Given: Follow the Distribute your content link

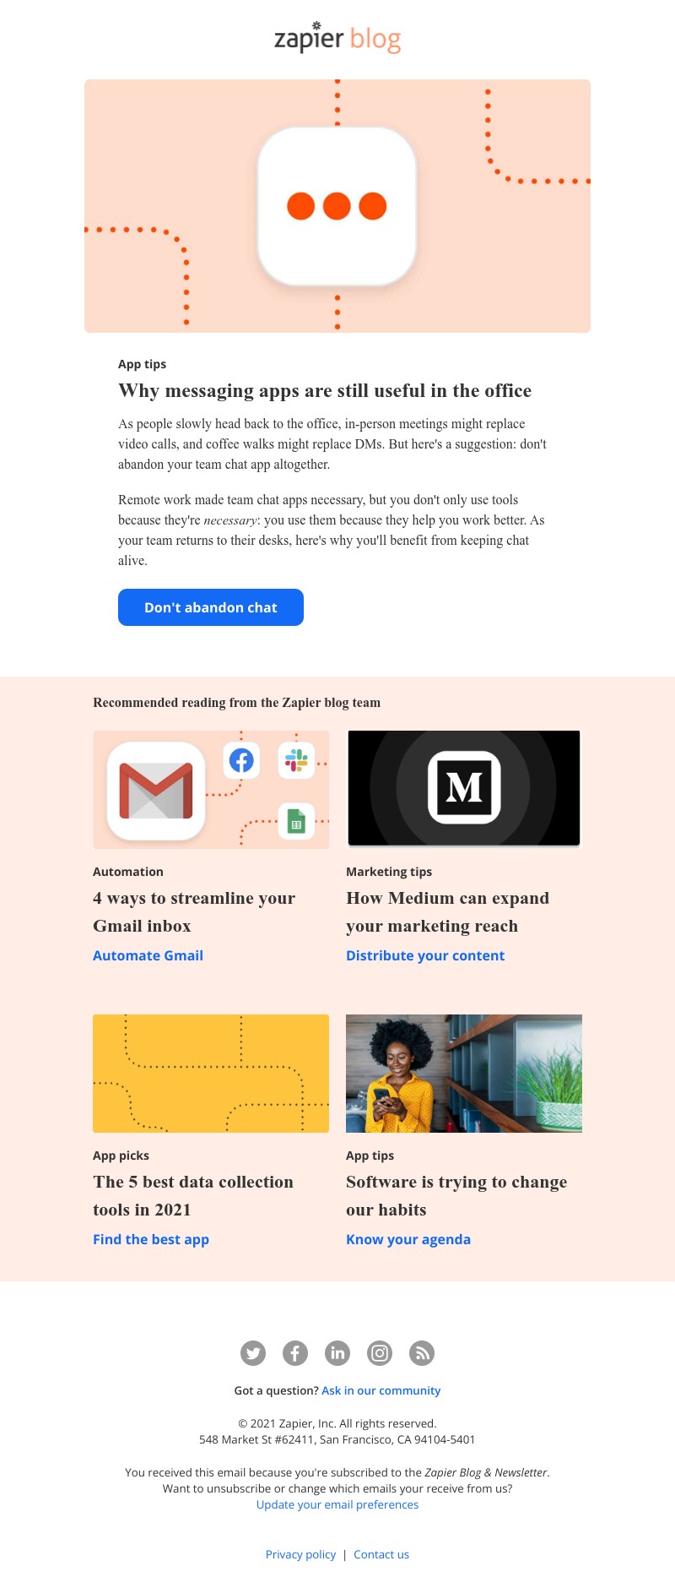Looking at the screenshot, I should pyautogui.click(x=425, y=955).
